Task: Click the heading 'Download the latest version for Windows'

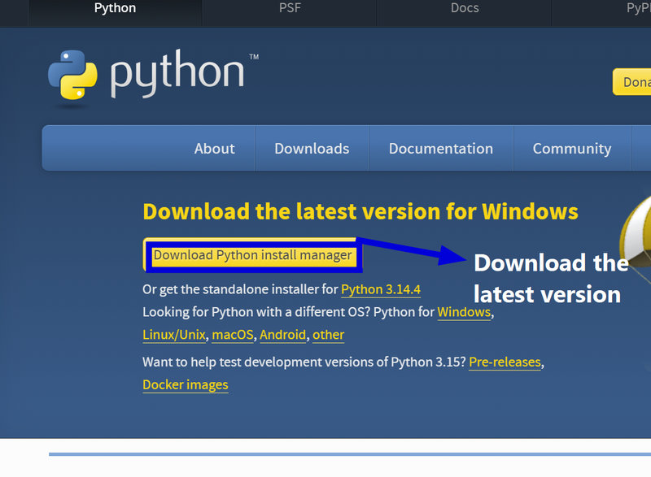Action: (360, 212)
